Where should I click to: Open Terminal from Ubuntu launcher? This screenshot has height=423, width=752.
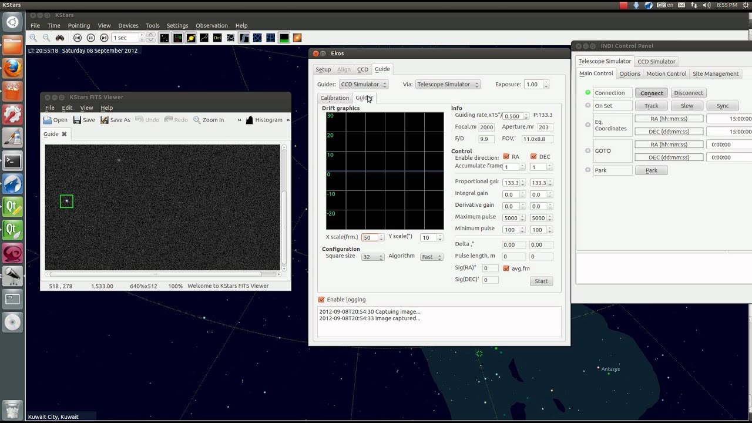coord(12,160)
